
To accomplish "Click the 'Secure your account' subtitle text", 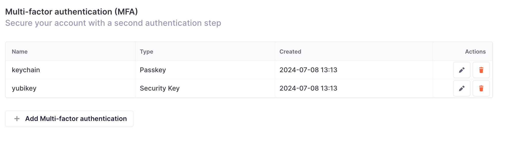I will (x=113, y=23).
